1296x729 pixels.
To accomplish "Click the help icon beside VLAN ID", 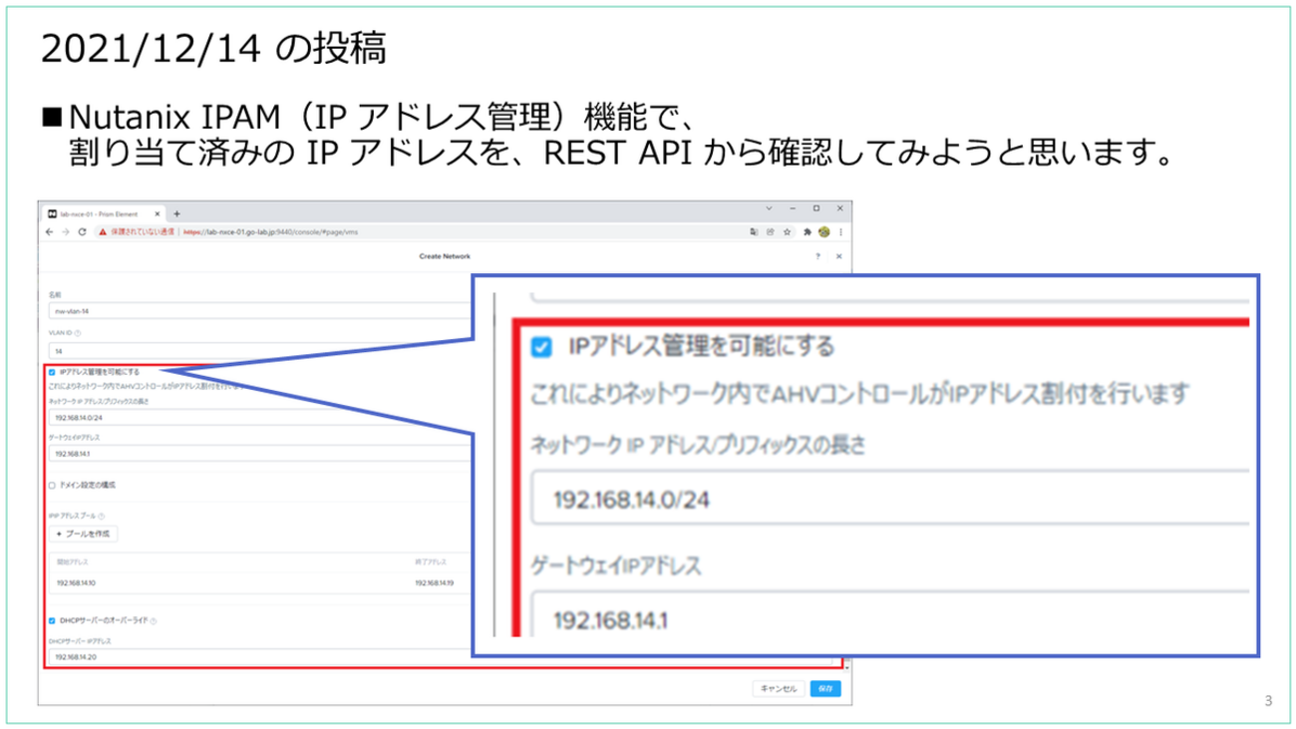I will click(x=78, y=334).
